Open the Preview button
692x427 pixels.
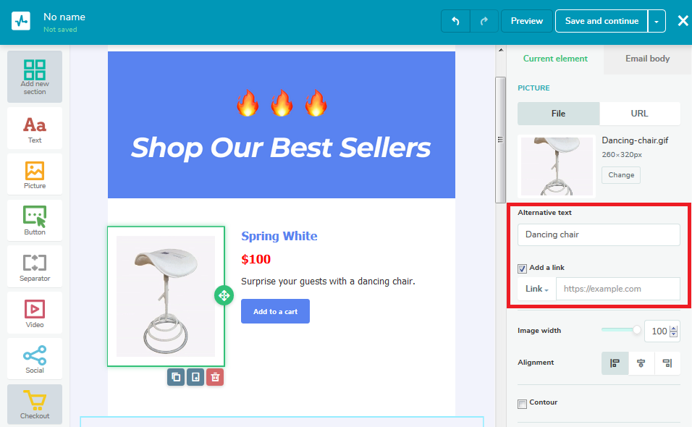[526, 21]
